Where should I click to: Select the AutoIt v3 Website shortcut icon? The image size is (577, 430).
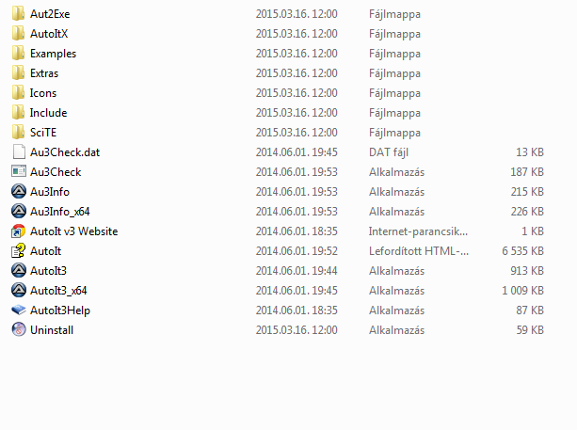(x=19, y=231)
